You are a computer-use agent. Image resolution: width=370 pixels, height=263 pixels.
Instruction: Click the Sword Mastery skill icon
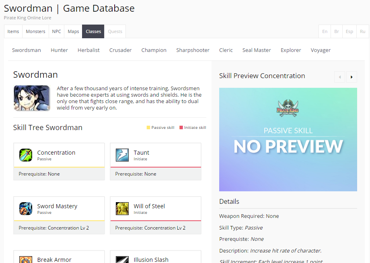pyautogui.click(x=26, y=208)
